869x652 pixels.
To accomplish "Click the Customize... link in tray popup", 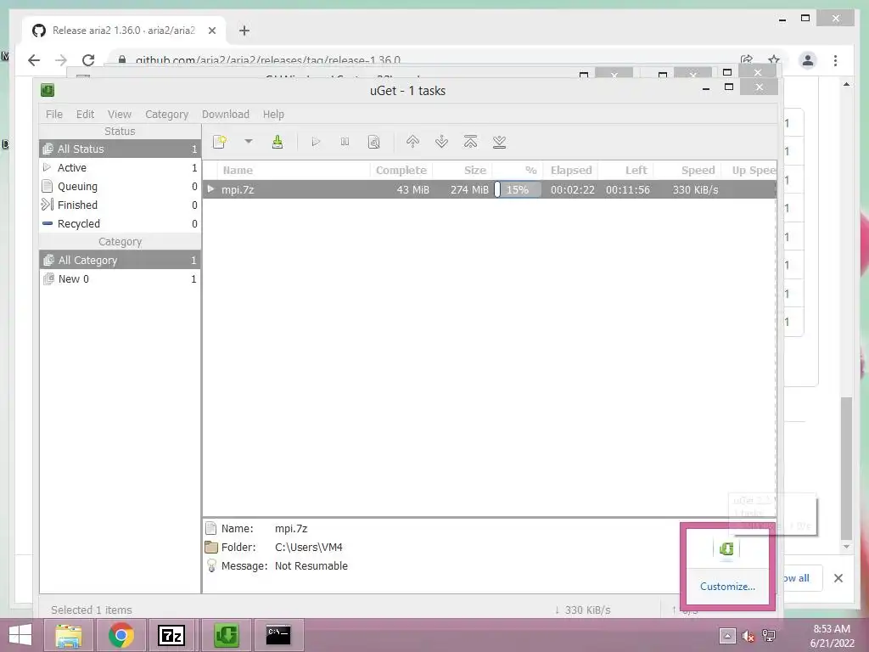I will tap(727, 587).
